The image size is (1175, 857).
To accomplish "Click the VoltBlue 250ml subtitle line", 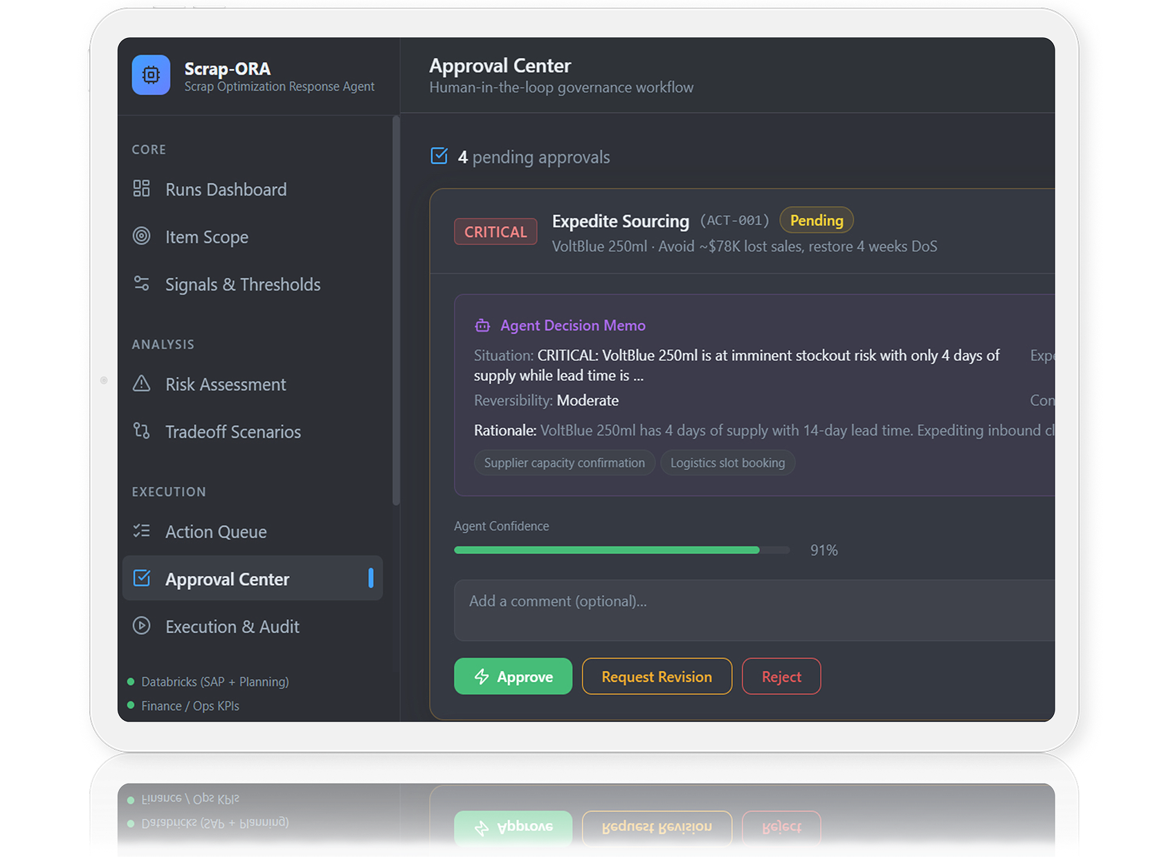I will pos(745,246).
